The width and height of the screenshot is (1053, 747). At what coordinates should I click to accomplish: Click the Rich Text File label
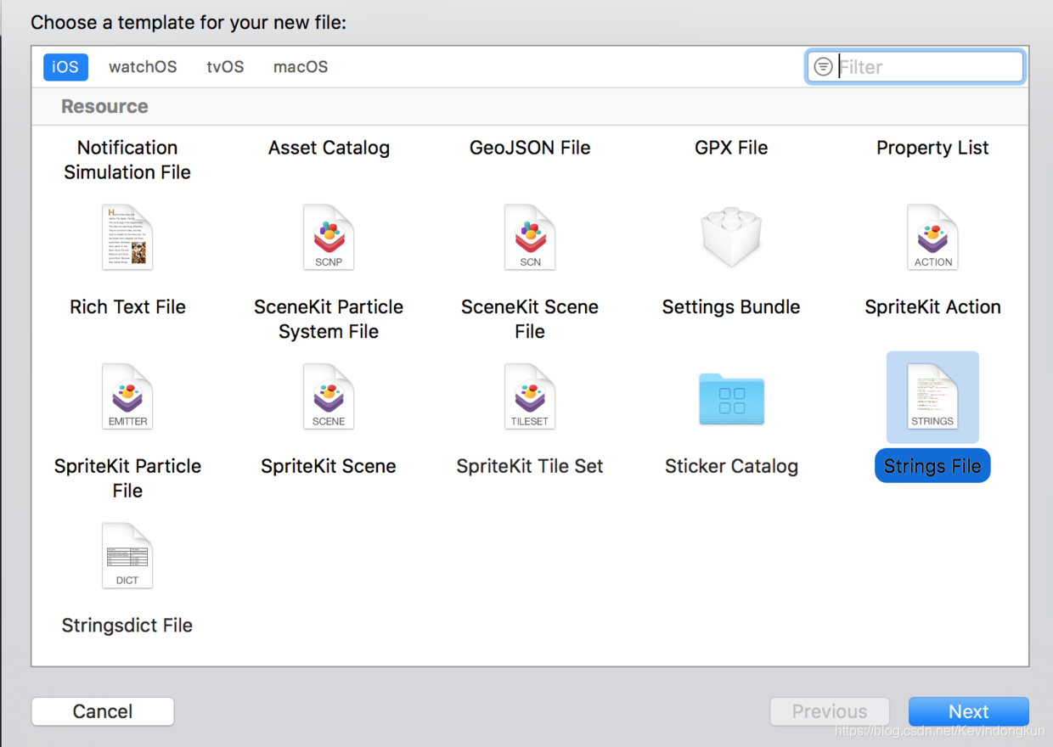(127, 307)
